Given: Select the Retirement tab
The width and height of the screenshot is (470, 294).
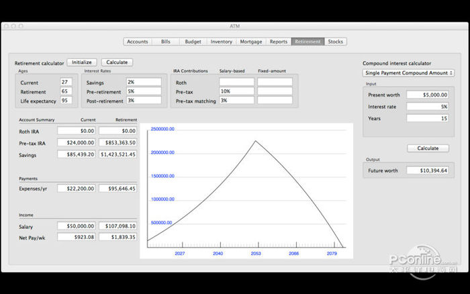Looking at the screenshot, I should (308, 42).
